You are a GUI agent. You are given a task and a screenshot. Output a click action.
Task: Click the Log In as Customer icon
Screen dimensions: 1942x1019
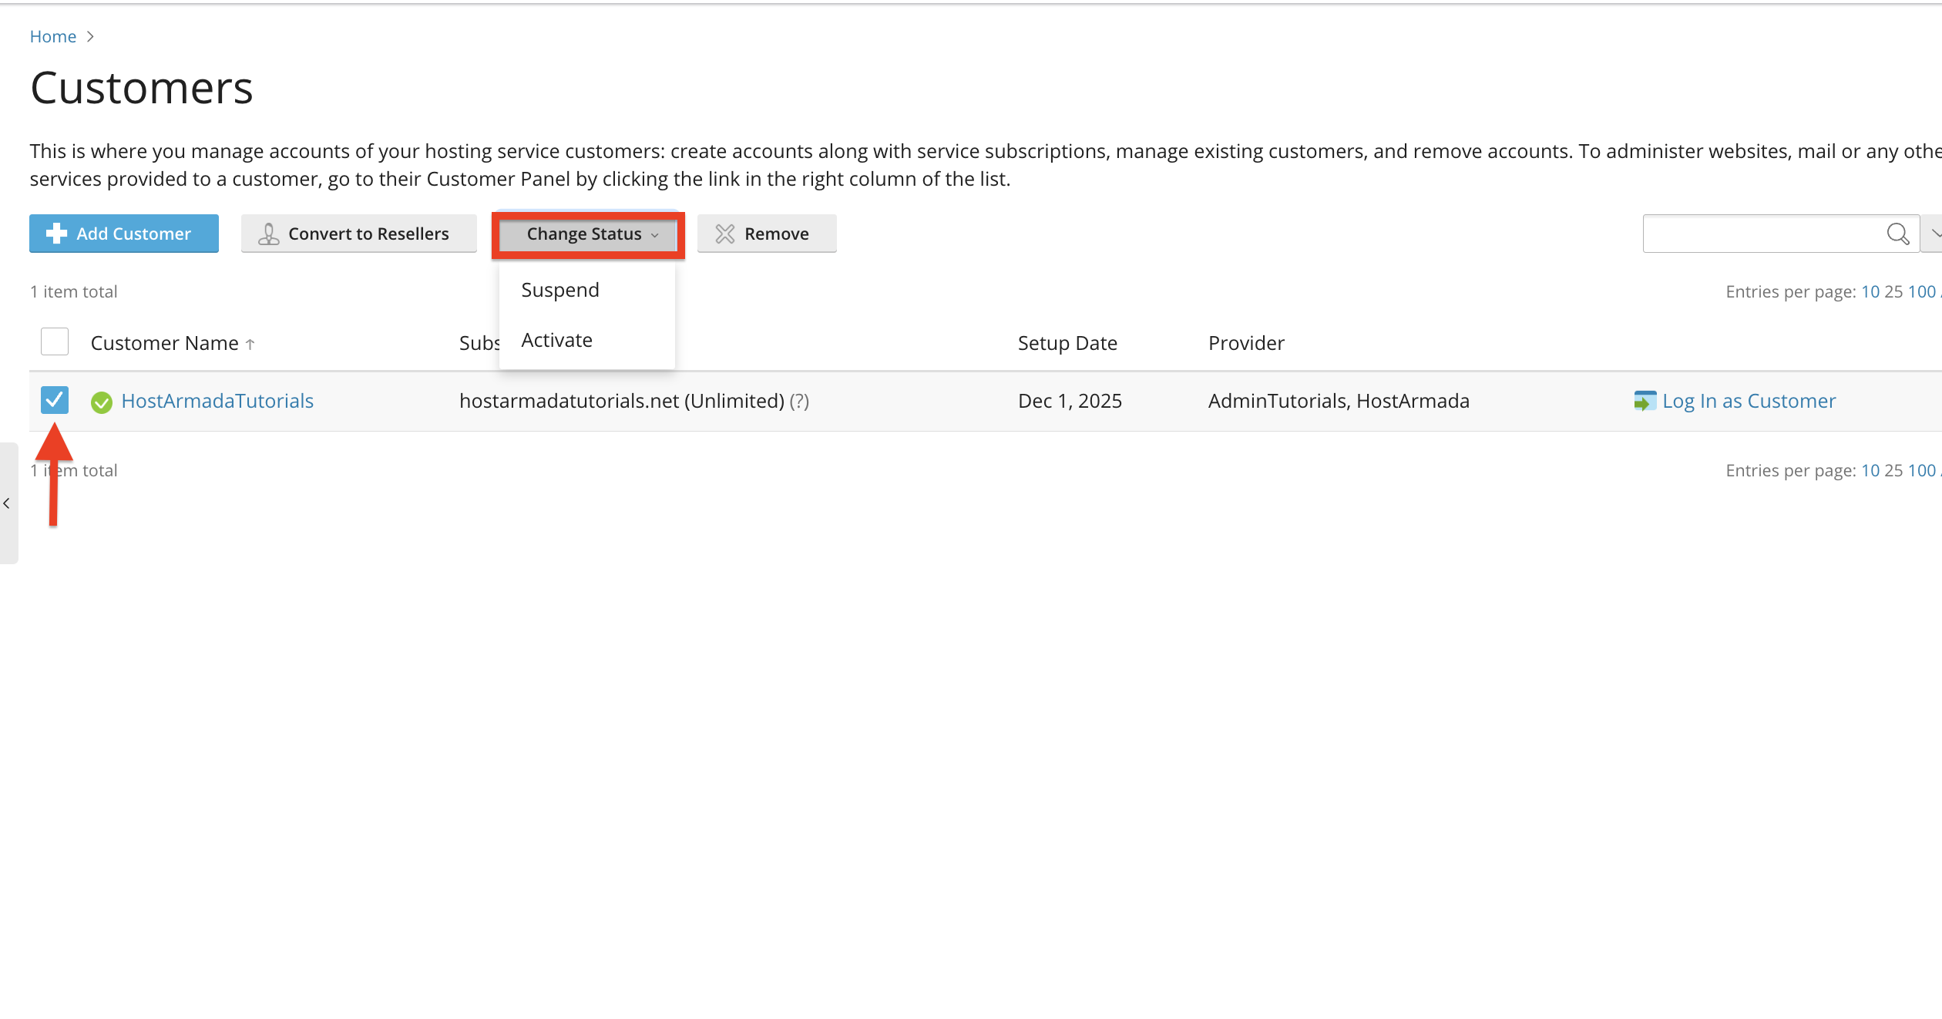1645,401
